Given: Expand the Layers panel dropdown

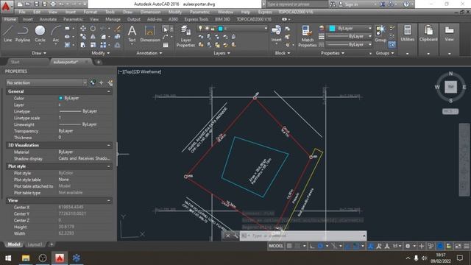Looking at the screenshot, I should [x=222, y=53].
